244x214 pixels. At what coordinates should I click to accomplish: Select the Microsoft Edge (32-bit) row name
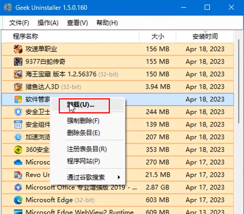[x=60, y=200]
